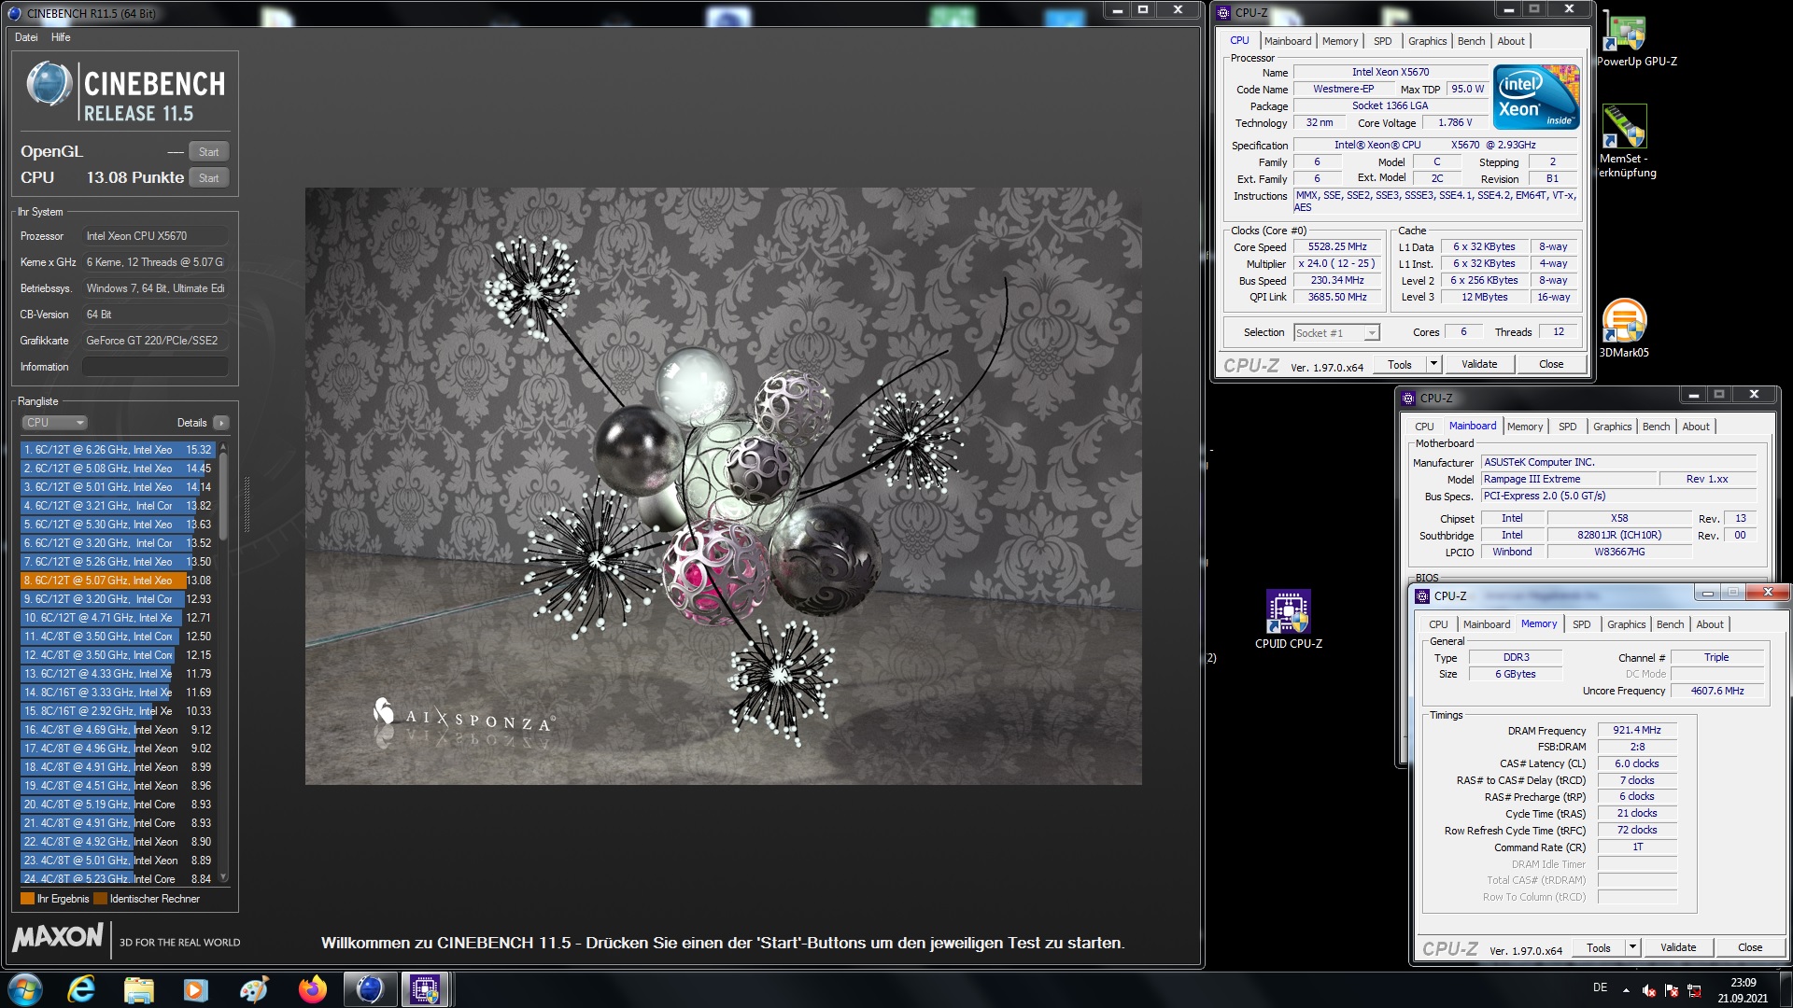Select rank 15 entry 8C/16T @ 2.92 GHz
Viewport: 1793px width, 1008px height.
coord(118,711)
